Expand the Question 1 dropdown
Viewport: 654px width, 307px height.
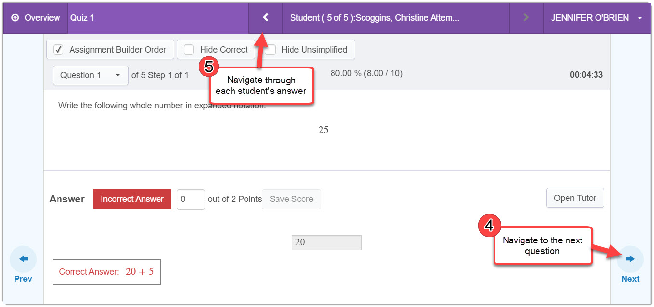coord(90,75)
